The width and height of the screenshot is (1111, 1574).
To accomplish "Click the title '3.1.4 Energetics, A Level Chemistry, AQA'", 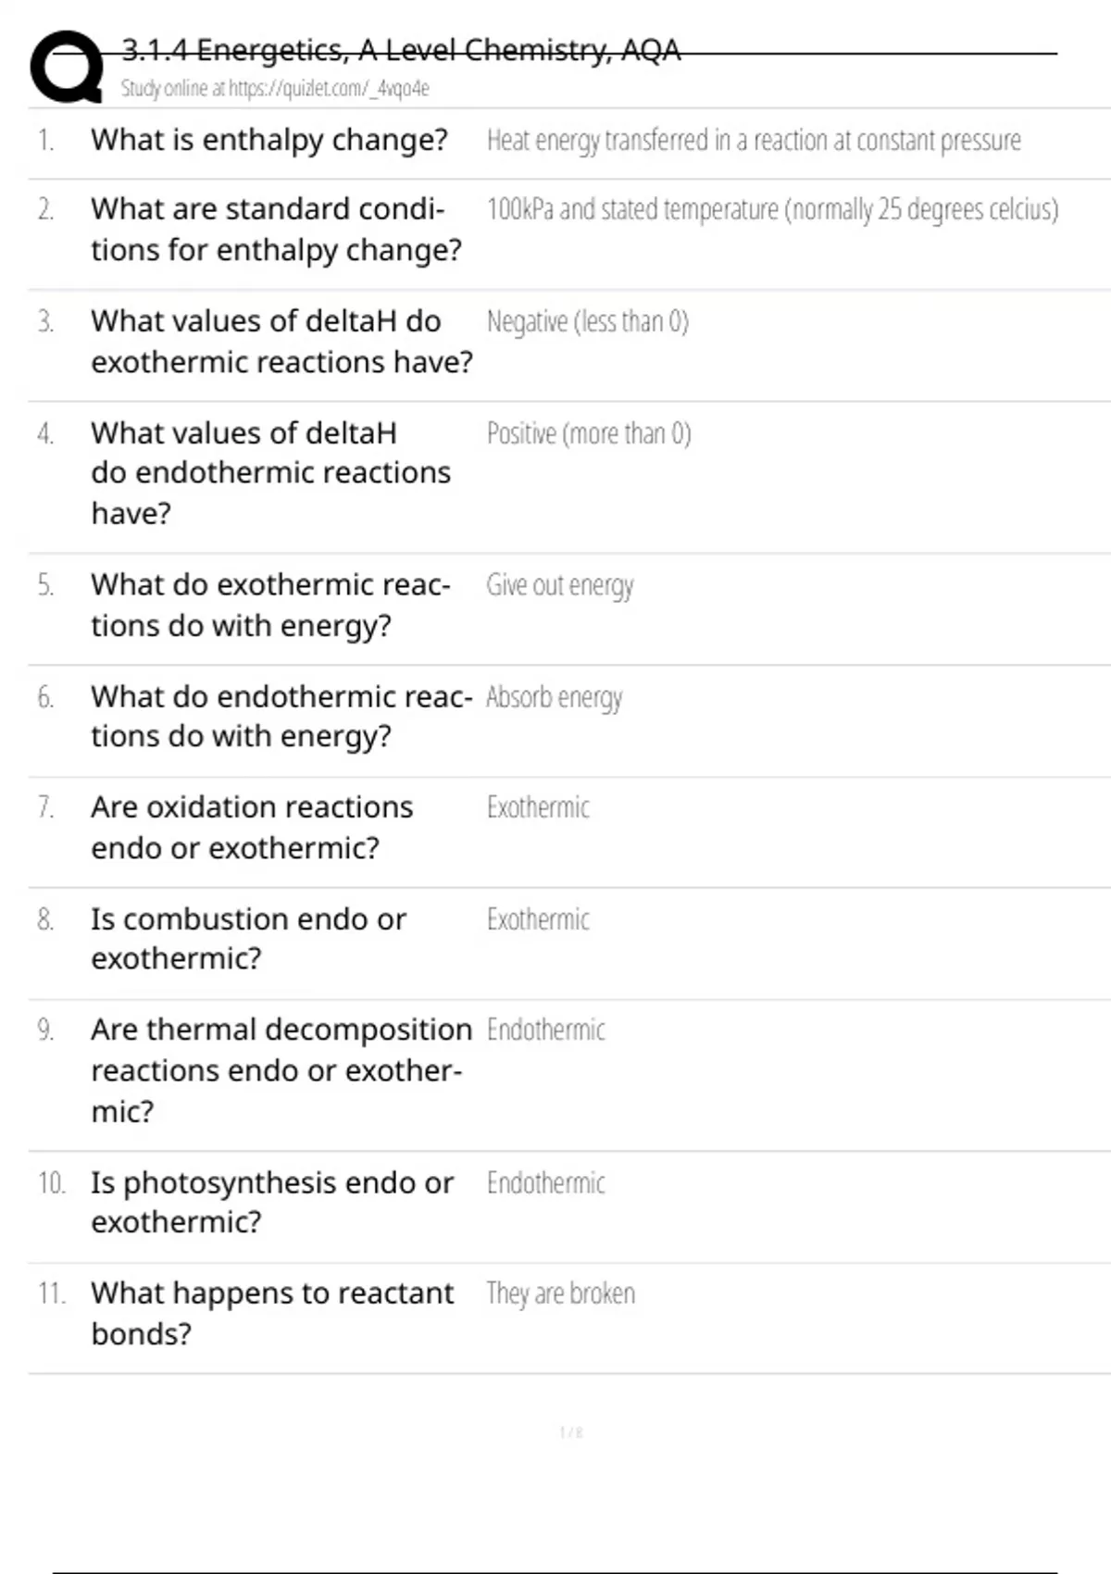I will coord(401,49).
